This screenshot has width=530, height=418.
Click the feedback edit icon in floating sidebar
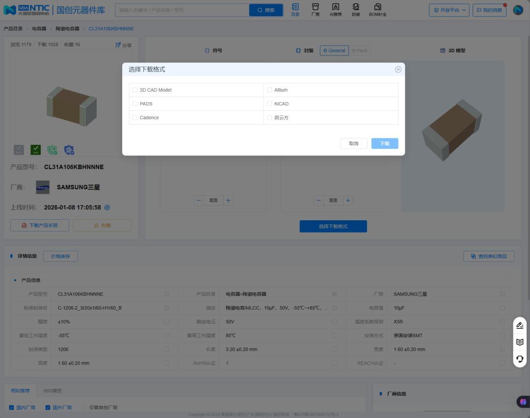click(x=520, y=325)
